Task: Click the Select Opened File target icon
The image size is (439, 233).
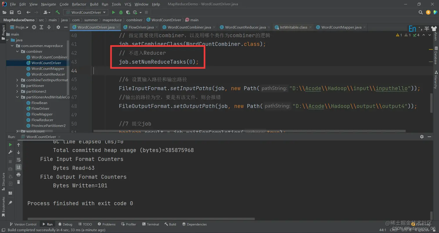Action: (x=34, y=27)
